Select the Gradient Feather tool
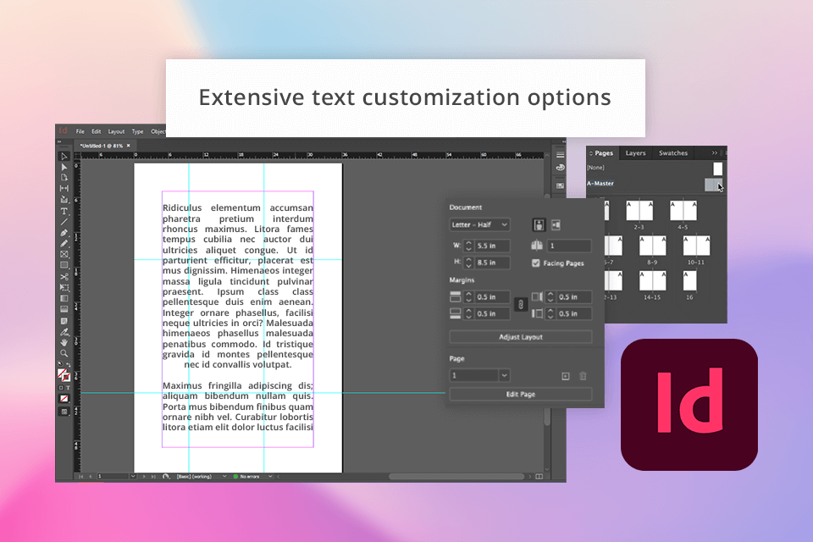813x542 pixels. coord(64,309)
